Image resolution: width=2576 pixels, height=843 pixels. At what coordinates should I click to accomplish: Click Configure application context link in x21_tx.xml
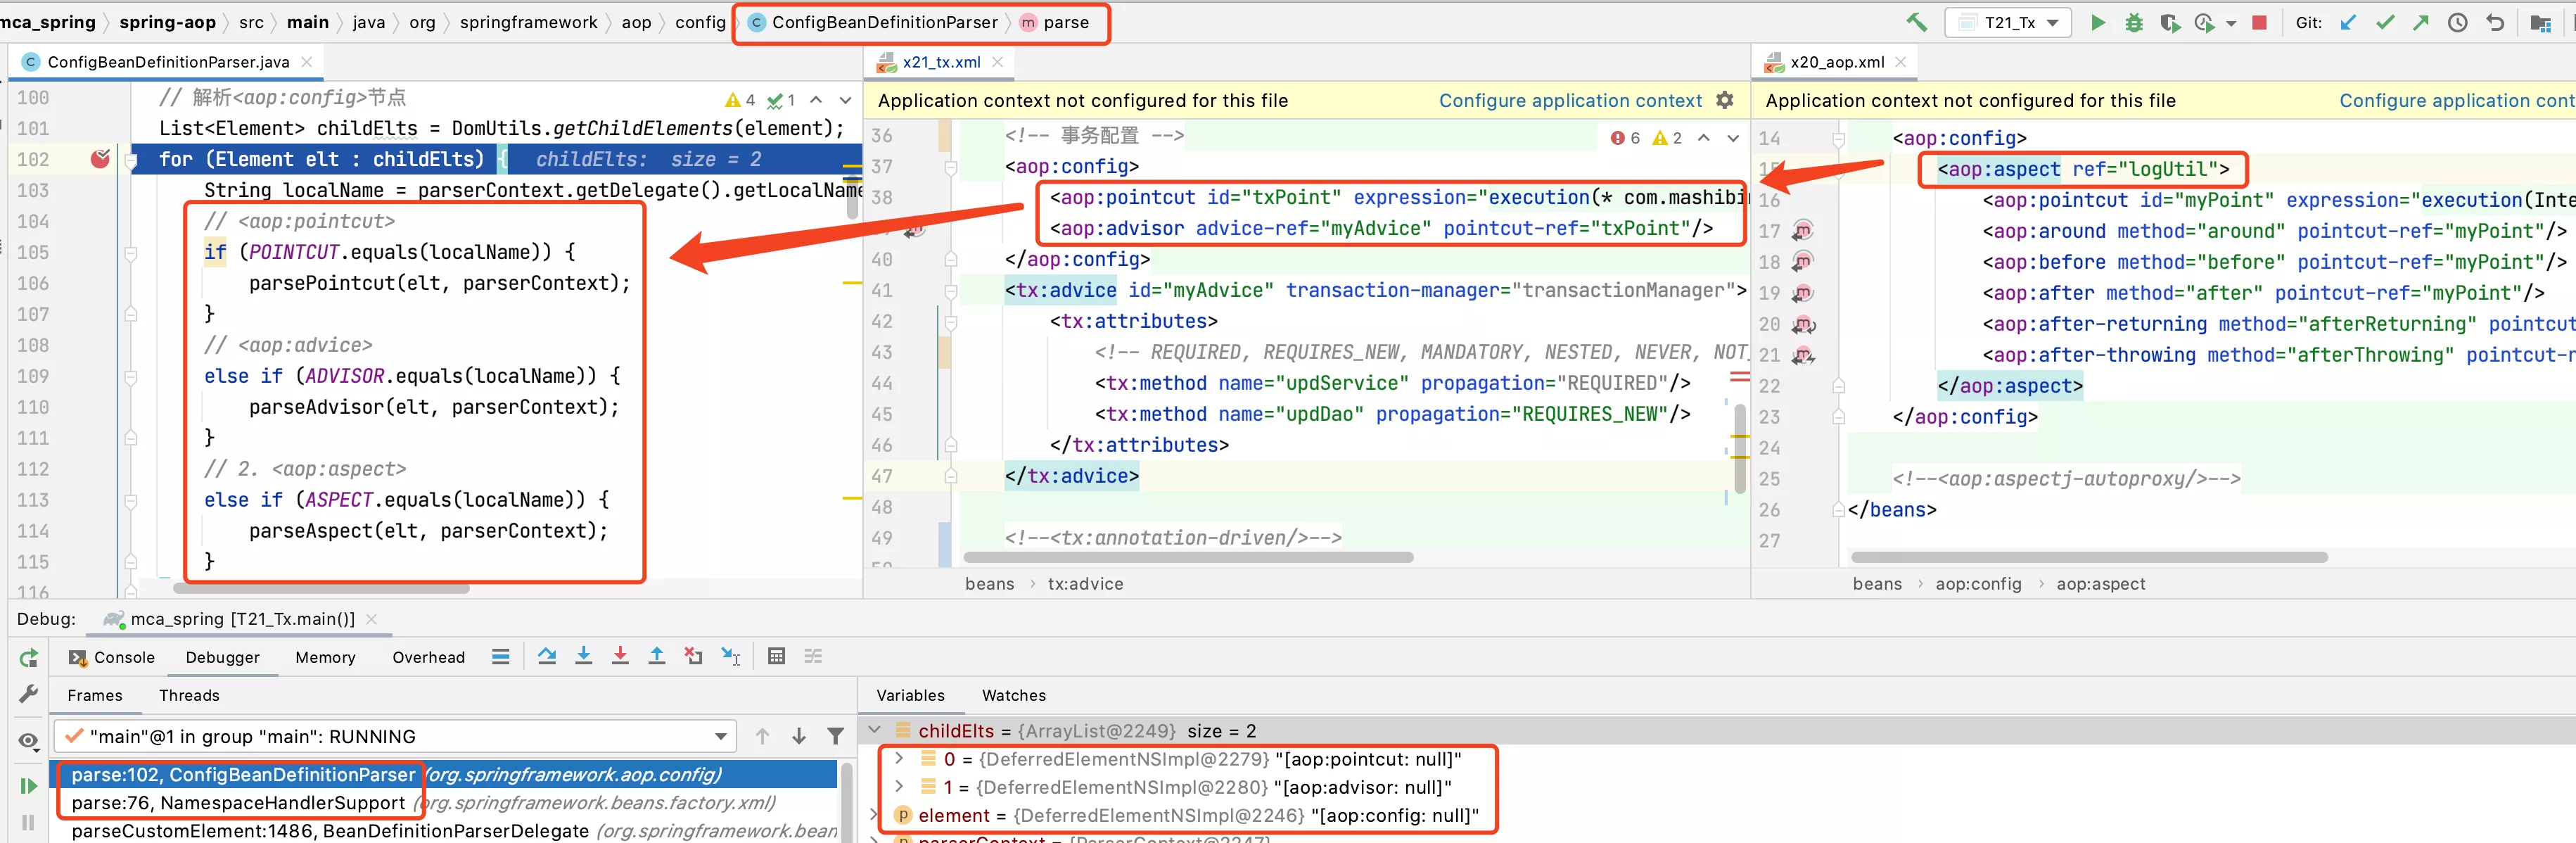pos(1570,101)
